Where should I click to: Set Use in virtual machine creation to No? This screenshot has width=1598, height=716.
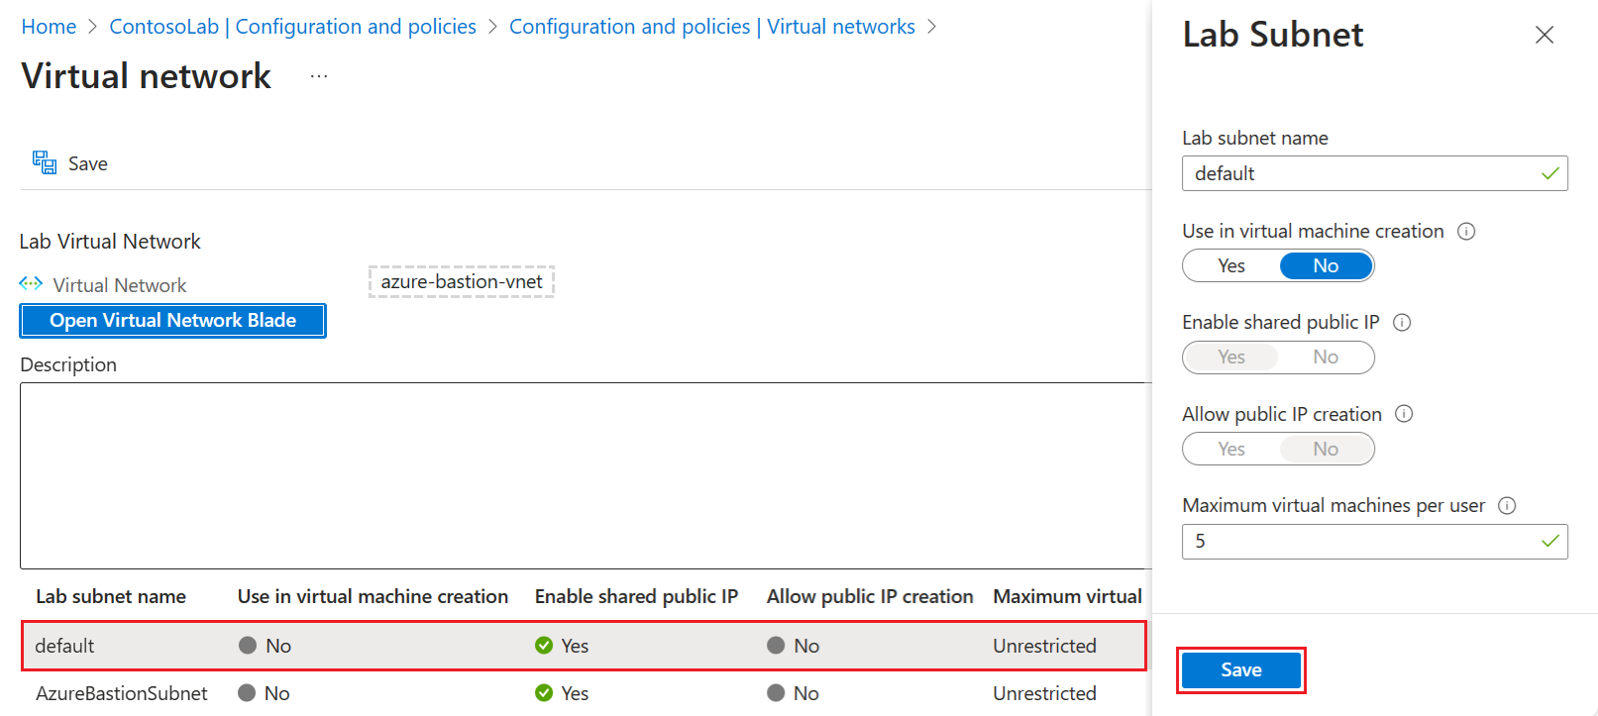point(1326,265)
